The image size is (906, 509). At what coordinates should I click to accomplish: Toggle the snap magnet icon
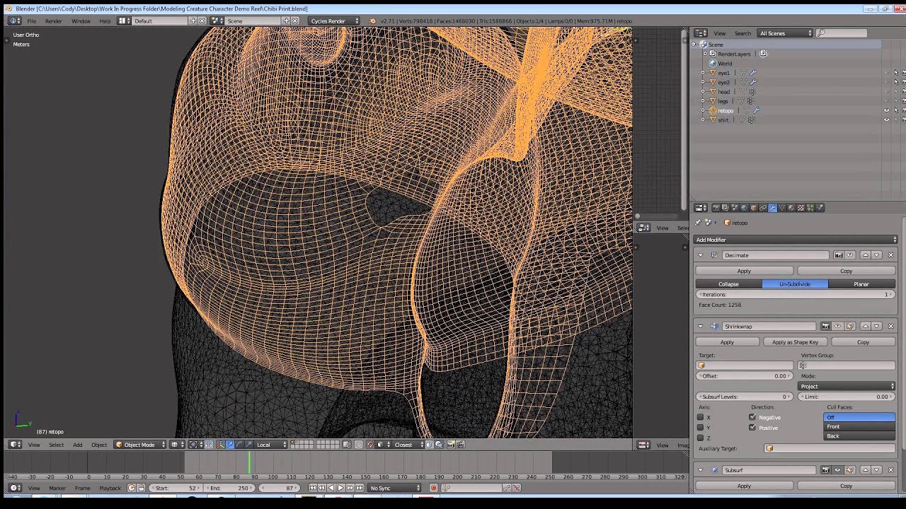370,445
